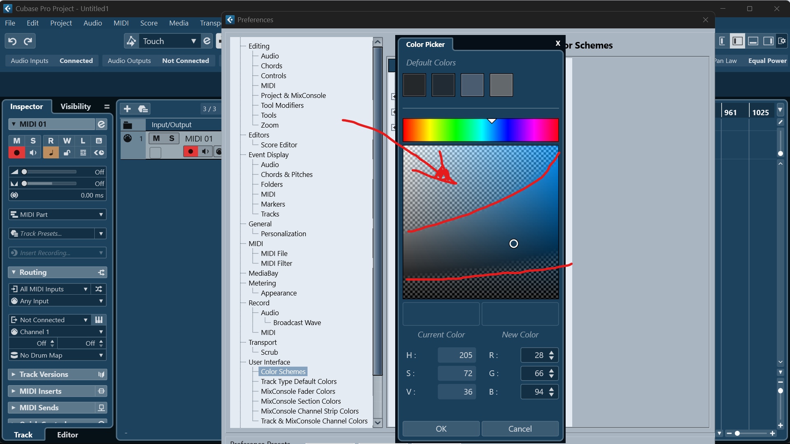Toggle Record Enable on MIDI 01 track row
This screenshot has width=790, height=444.
tap(190, 152)
